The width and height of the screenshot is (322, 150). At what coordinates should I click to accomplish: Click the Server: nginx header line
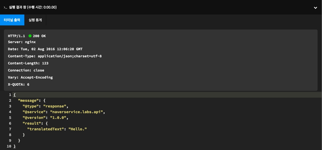point(22,42)
